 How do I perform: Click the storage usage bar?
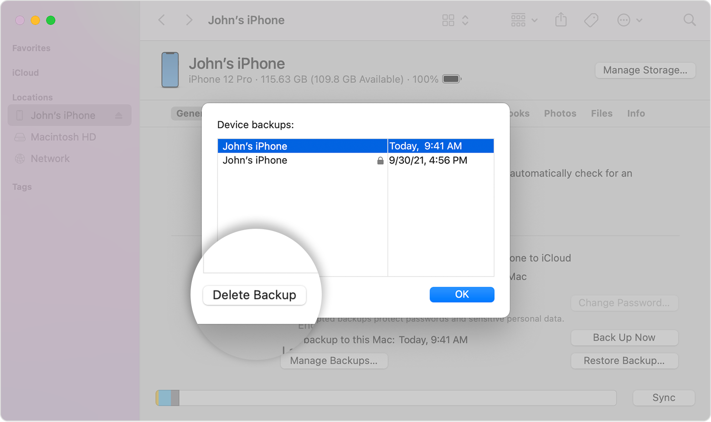click(x=385, y=398)
